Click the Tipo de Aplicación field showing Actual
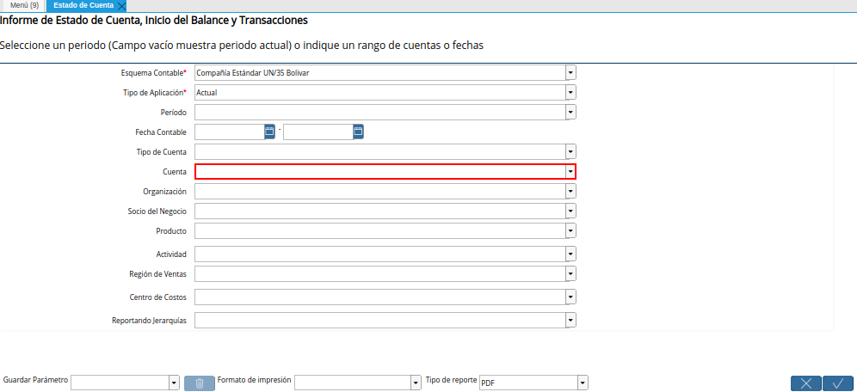 point(380,93)
